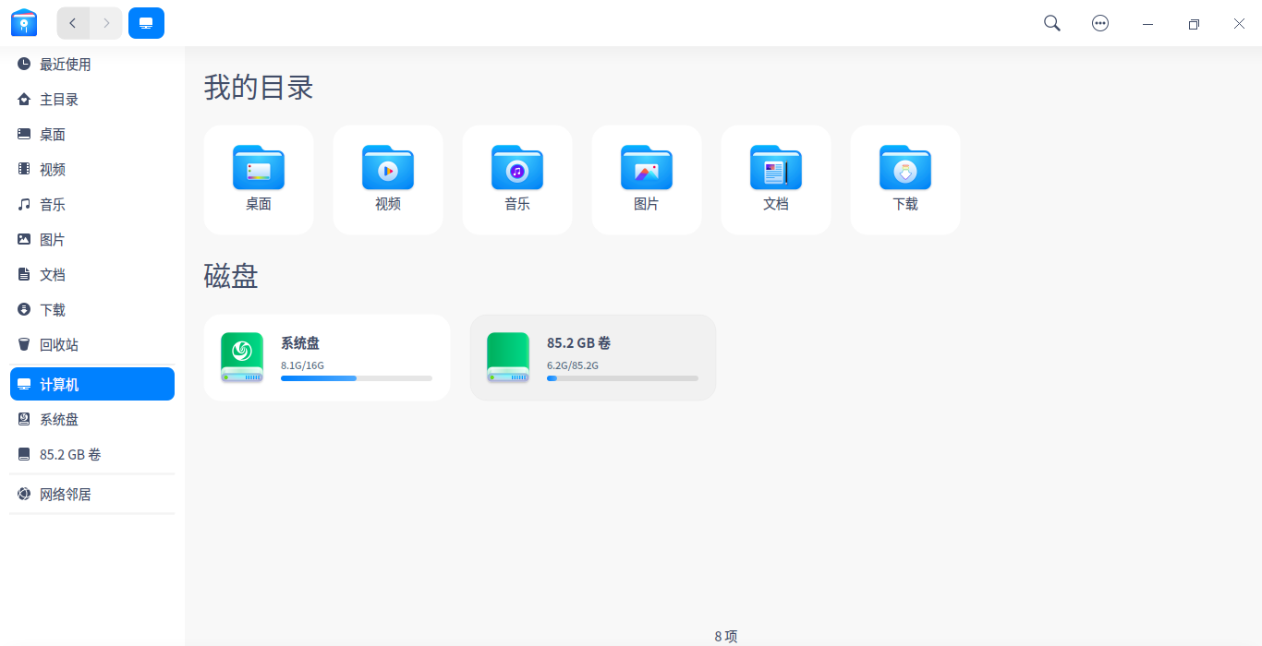The width and height of the screenshot is (1262, 646).
Task: Select 图片 in the sidebar
Action: tap(92, 240)
